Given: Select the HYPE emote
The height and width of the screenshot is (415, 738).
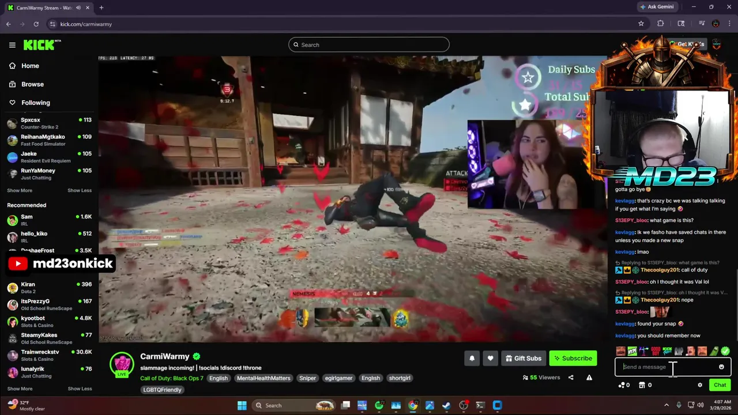Looking at the screenshot, I should 632,351.
